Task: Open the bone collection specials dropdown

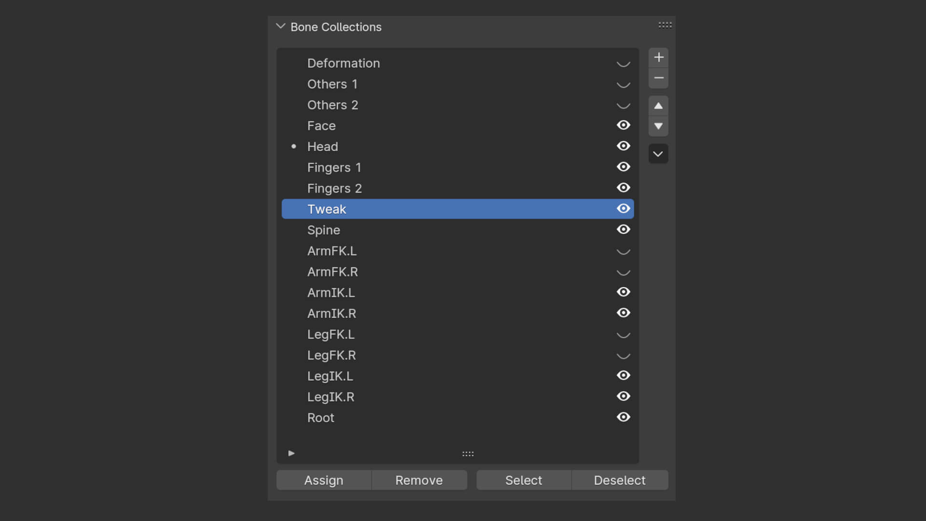Action: pos(658,154)
